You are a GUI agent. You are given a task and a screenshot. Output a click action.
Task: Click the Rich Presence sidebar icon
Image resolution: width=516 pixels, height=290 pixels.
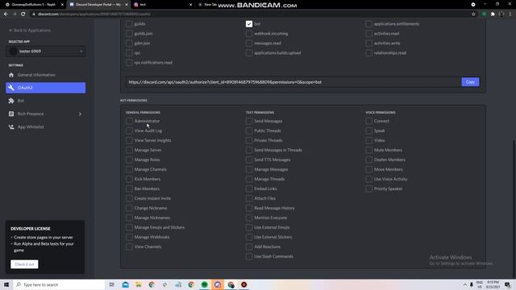(11, 114)
